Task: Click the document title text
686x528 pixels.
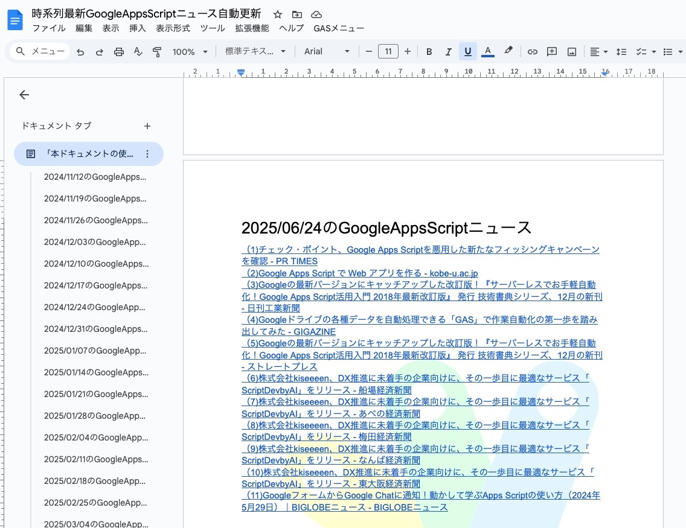Action: click(x=146, y=14)
